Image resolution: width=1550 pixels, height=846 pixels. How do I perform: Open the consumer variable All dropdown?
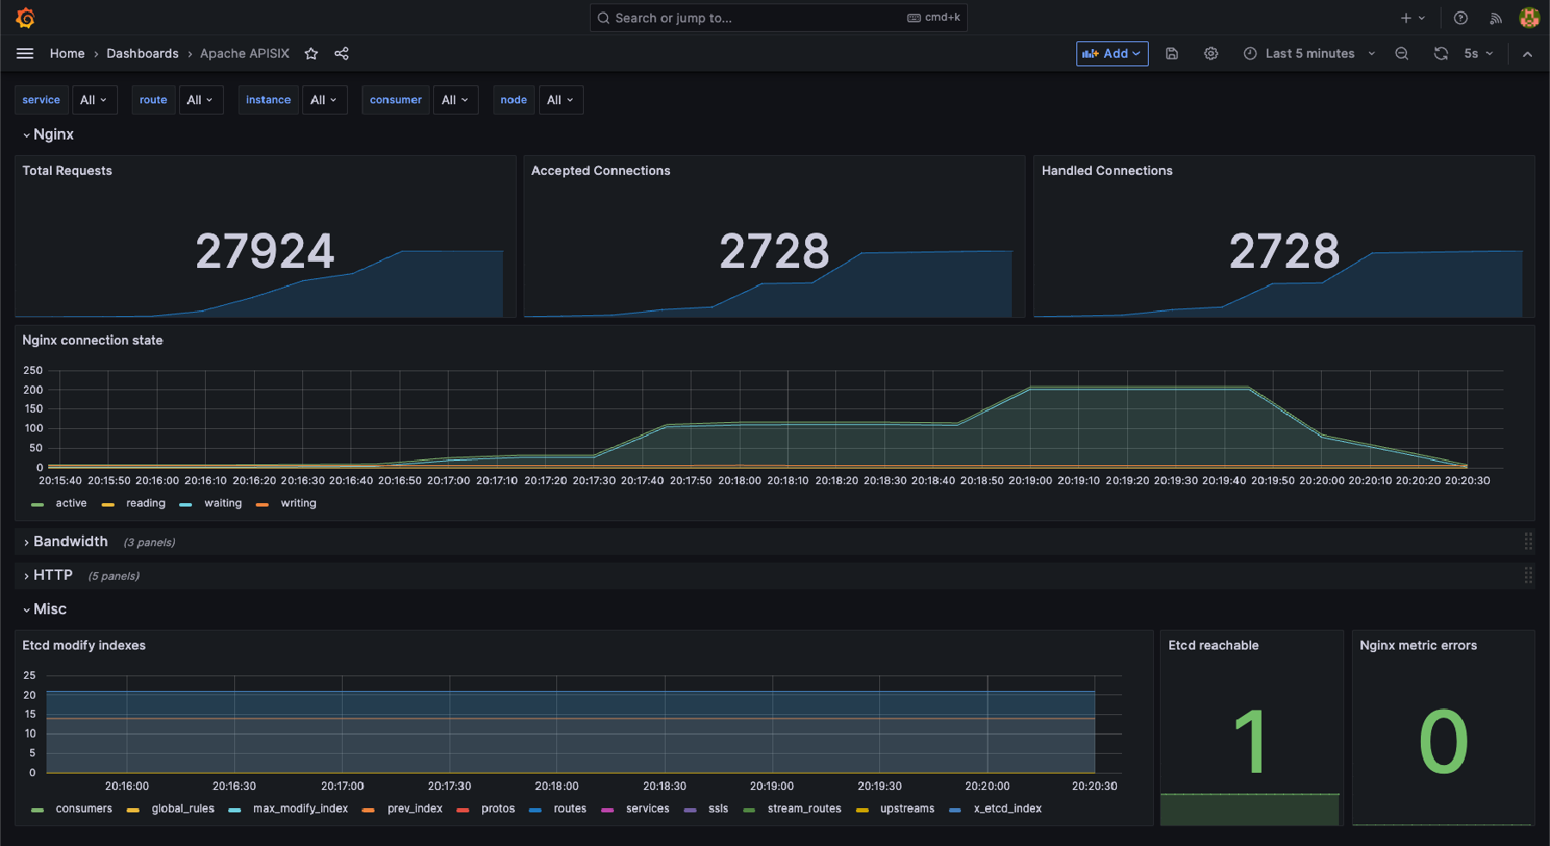[456, 100]
